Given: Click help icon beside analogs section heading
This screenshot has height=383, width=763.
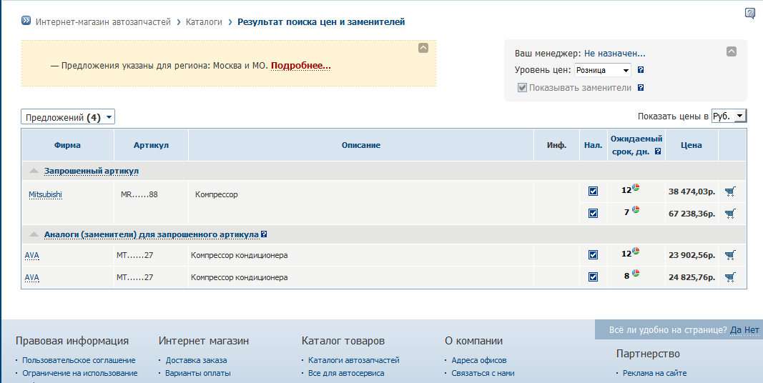Looking at the screenshot, I should [265, 234].
